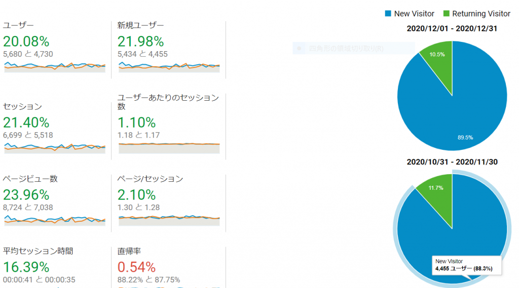519x288 pixels.
Task: Click the green Returning Visitor legend swatch
Action: 446,14
